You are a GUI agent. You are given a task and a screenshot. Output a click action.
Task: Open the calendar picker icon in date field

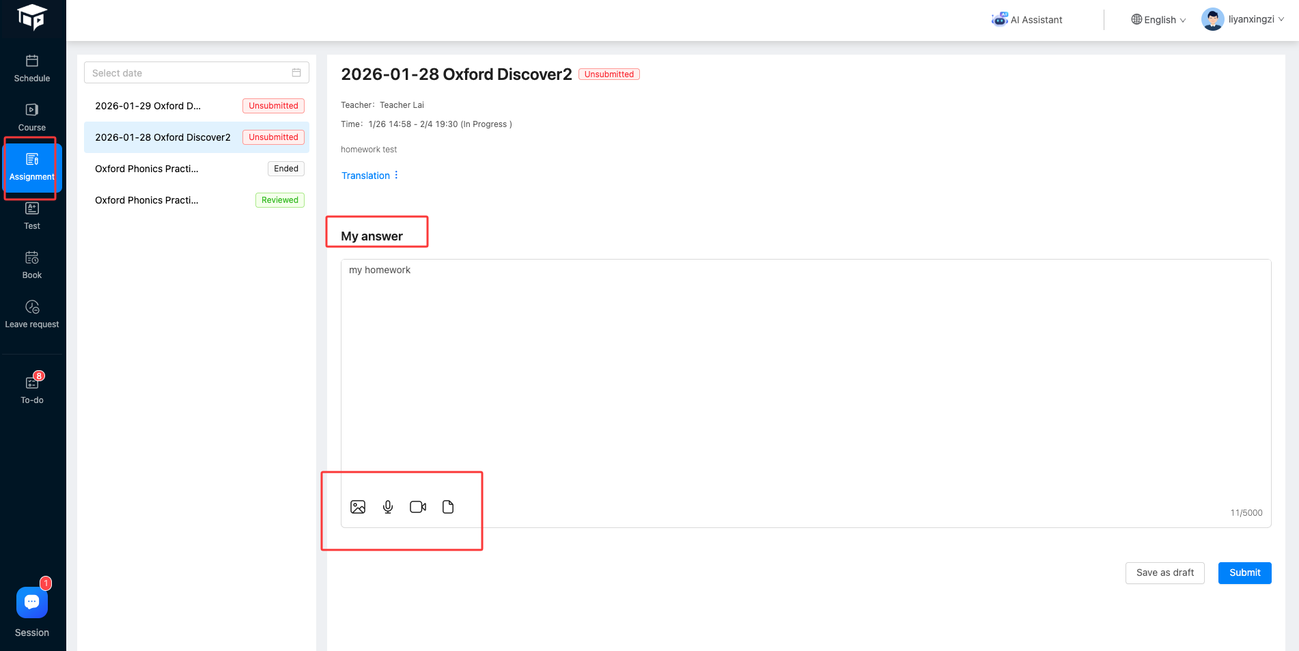pyautogui.click(x=296, y=72)
